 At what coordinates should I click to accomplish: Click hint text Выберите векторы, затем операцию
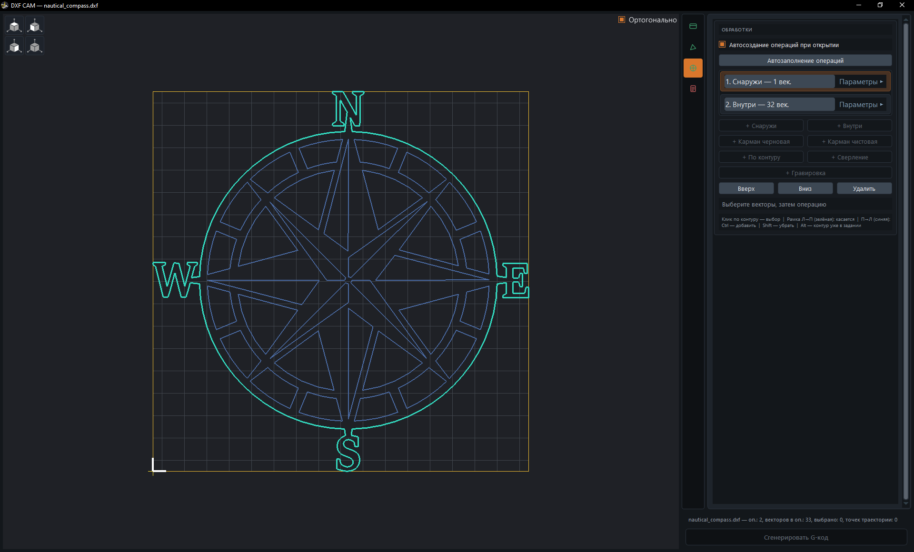774,205
